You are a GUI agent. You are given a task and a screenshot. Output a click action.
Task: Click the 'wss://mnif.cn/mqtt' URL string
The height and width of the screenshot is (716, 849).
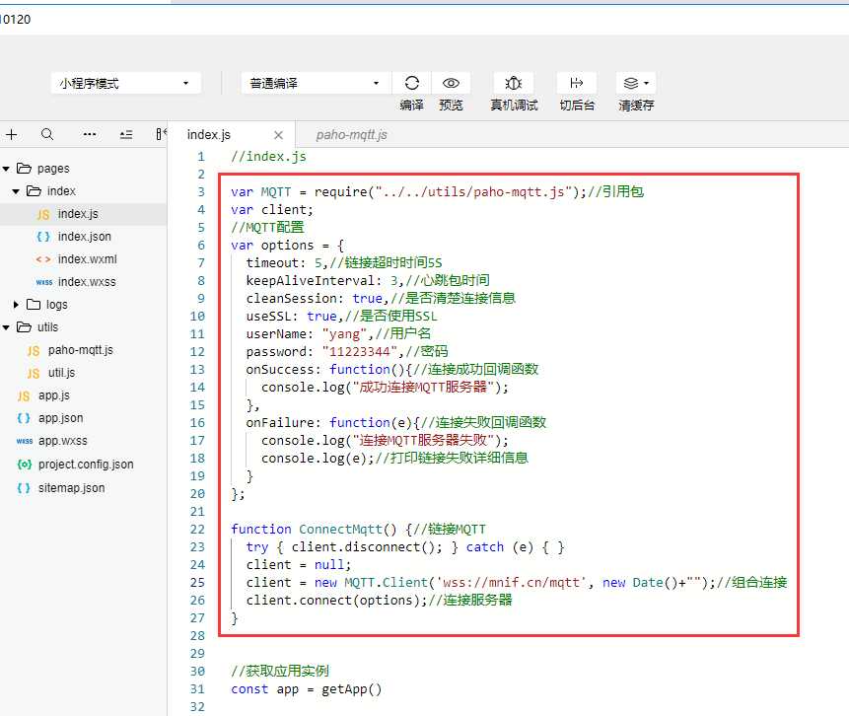511,583
